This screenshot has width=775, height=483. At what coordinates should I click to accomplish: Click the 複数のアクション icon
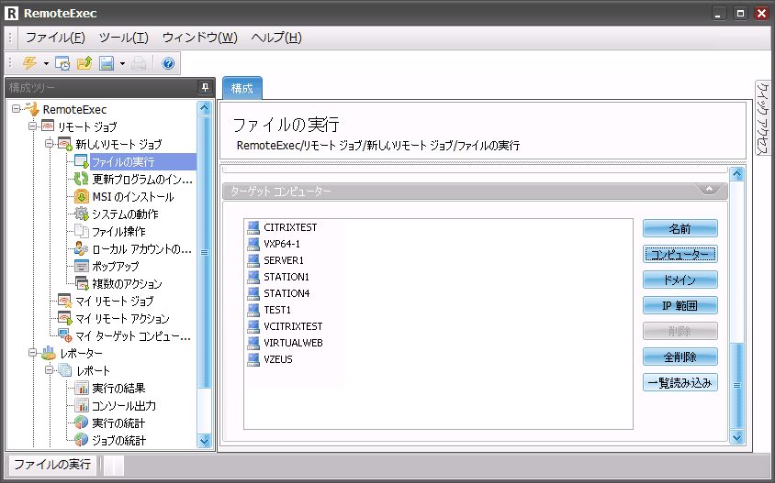(81, 283)
